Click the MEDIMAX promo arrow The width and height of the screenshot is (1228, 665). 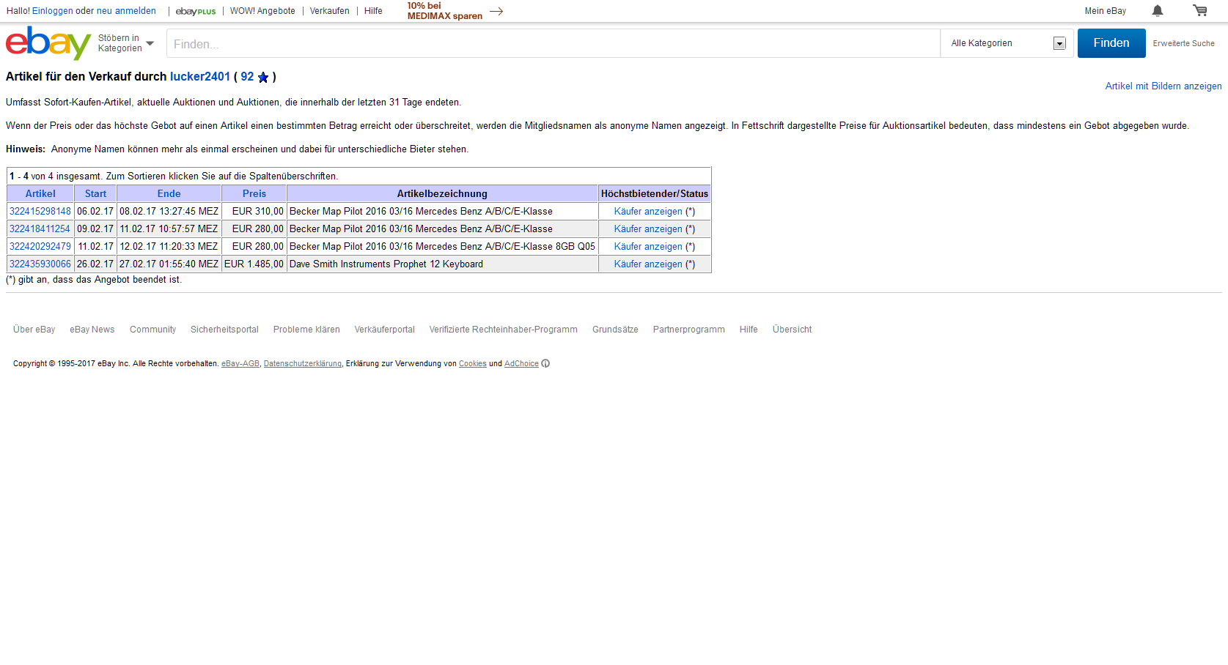tap(496, 11)
